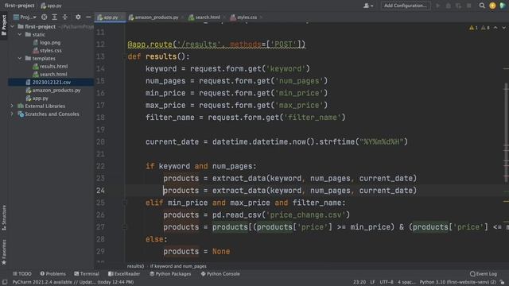Toggle the Structure tool window side tab
The height and width of the screenshot is (286, 509).
(4, 217)
